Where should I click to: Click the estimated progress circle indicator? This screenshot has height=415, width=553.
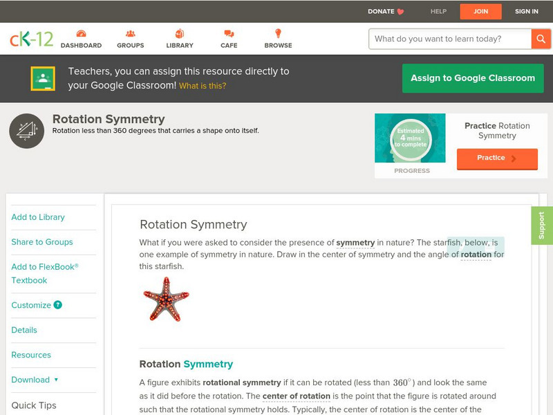click(411, 139)
